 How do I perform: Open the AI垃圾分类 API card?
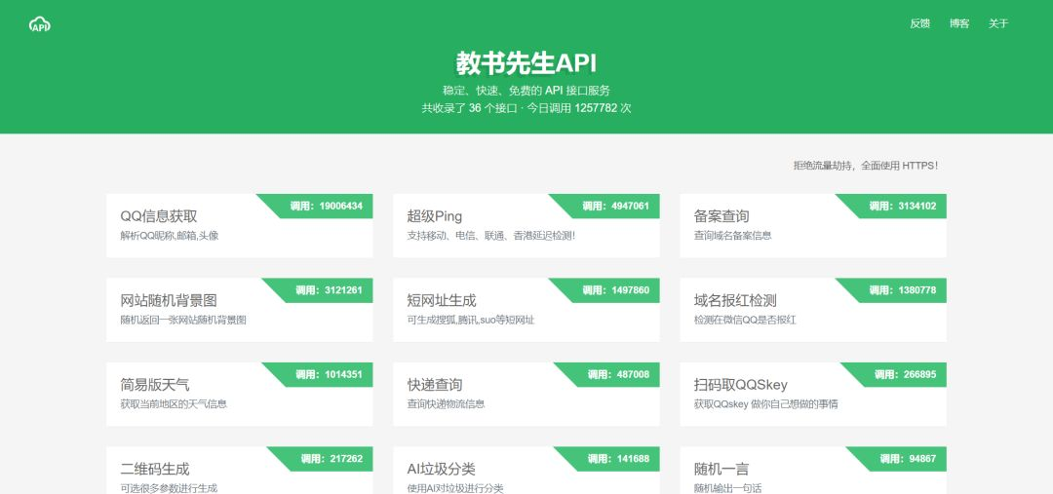coord(526,471)
